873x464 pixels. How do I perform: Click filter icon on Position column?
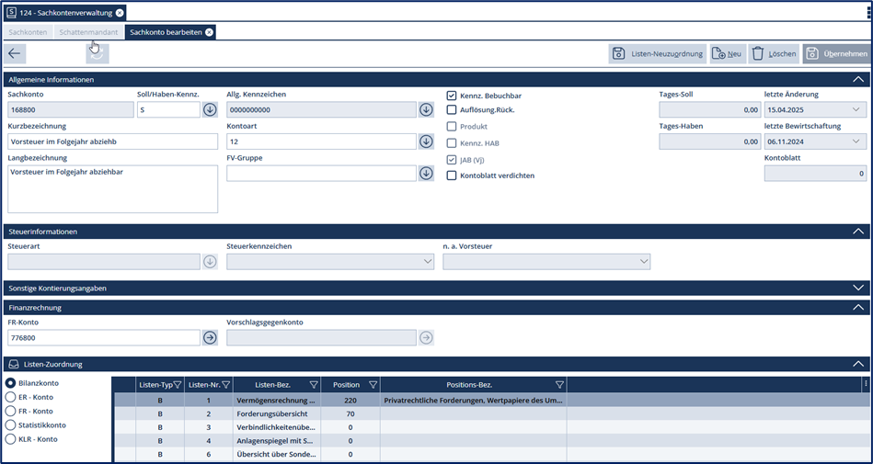(x=373, y=385)
